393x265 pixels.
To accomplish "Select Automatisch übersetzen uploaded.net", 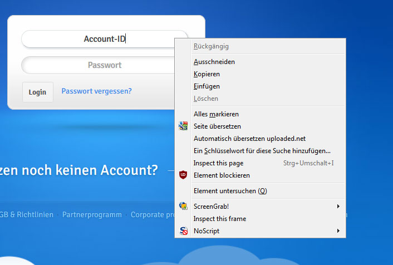I will tap(249, 139).
